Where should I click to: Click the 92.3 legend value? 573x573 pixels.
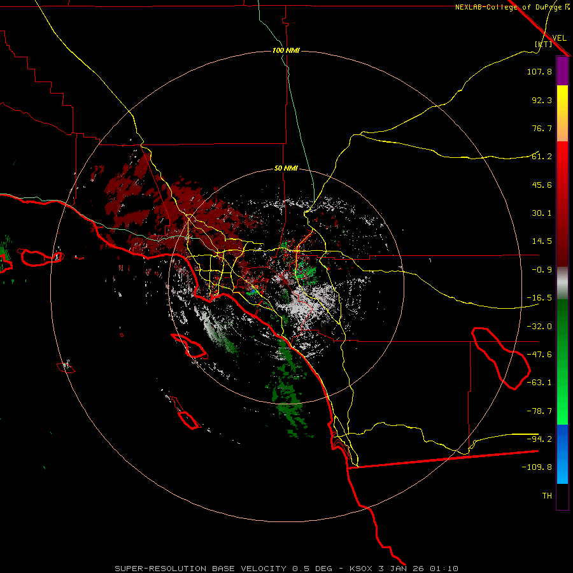[542, 100]
